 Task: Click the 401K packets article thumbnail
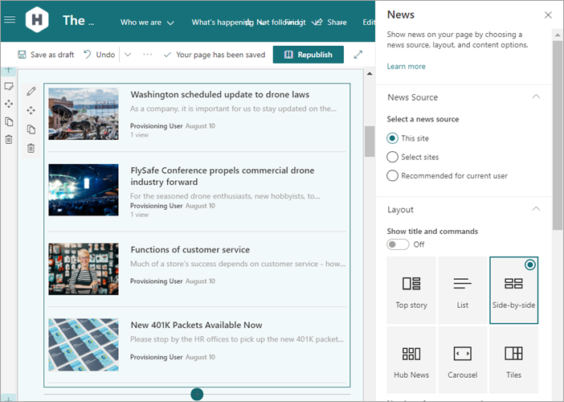coord(84,344)
